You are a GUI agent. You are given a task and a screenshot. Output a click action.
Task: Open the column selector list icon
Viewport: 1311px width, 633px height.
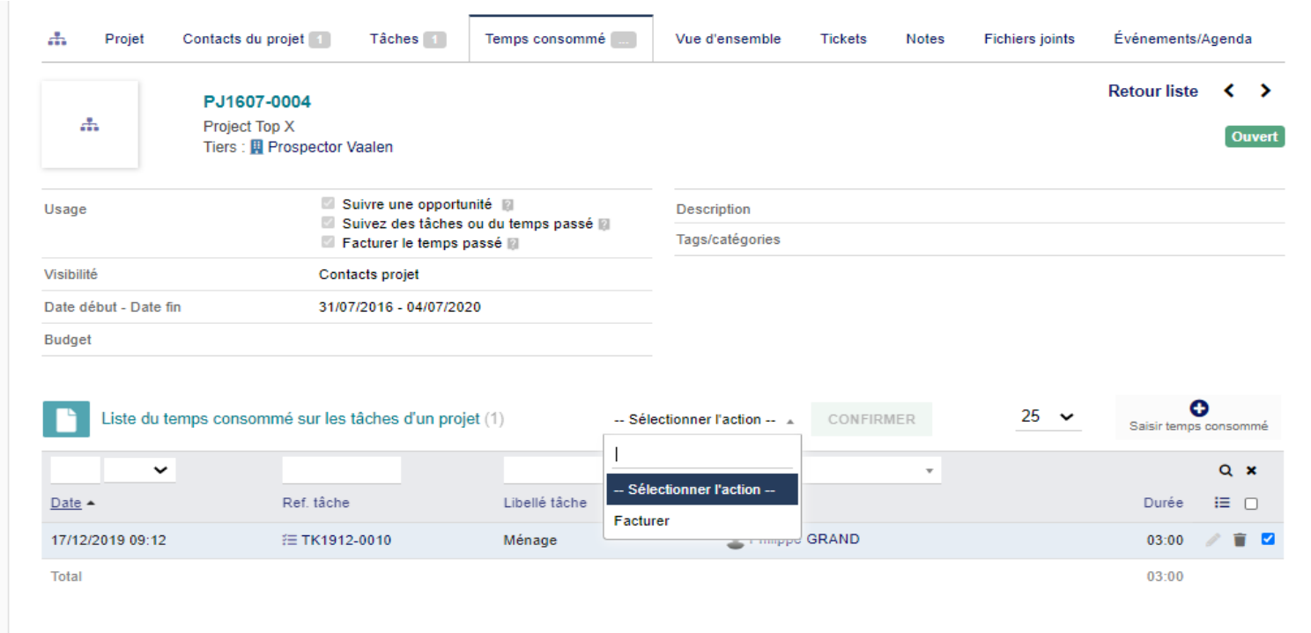(1222, 503)
